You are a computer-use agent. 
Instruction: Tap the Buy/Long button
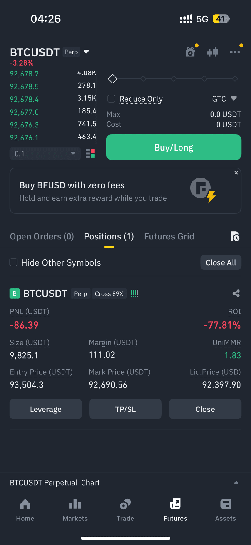click(x=174, y=147)
